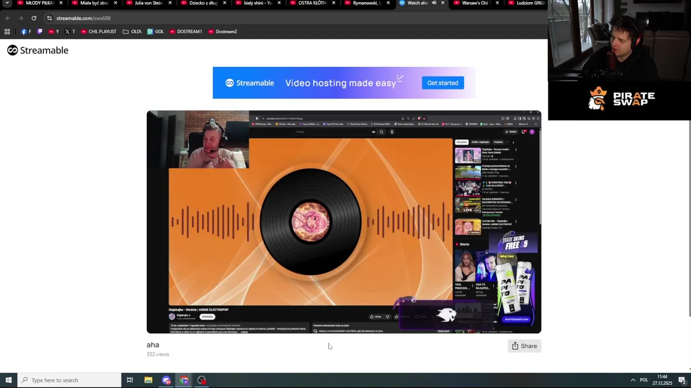Mute the Watch aha tab audio
Image resolution: width=691 pixels, height=388 pixels.
click(x=433, y=3)
